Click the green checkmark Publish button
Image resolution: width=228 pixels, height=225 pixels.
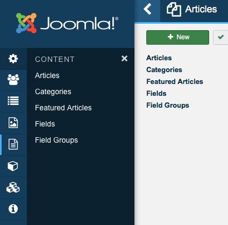220,37
